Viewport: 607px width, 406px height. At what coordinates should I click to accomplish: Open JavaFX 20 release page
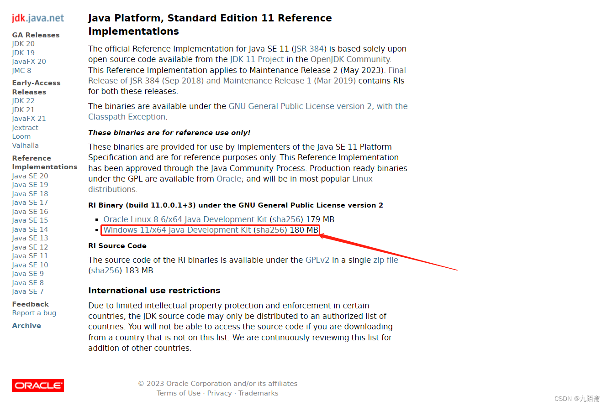click(x=29, y=62)
